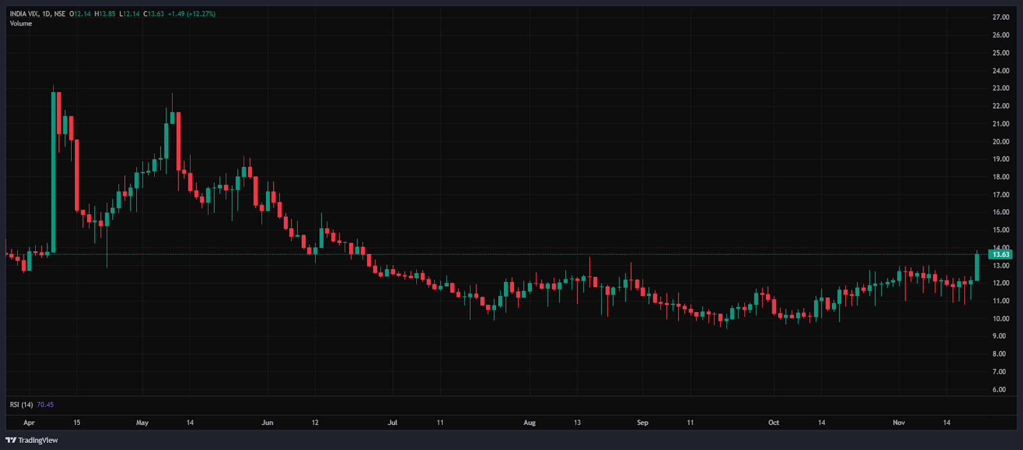The image size is (1023, 450).
Task: Click the TradingView logo
Action: (31, 440)
